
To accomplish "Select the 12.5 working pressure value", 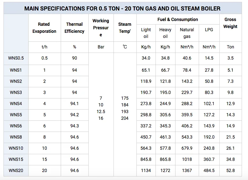I will 101,112.
